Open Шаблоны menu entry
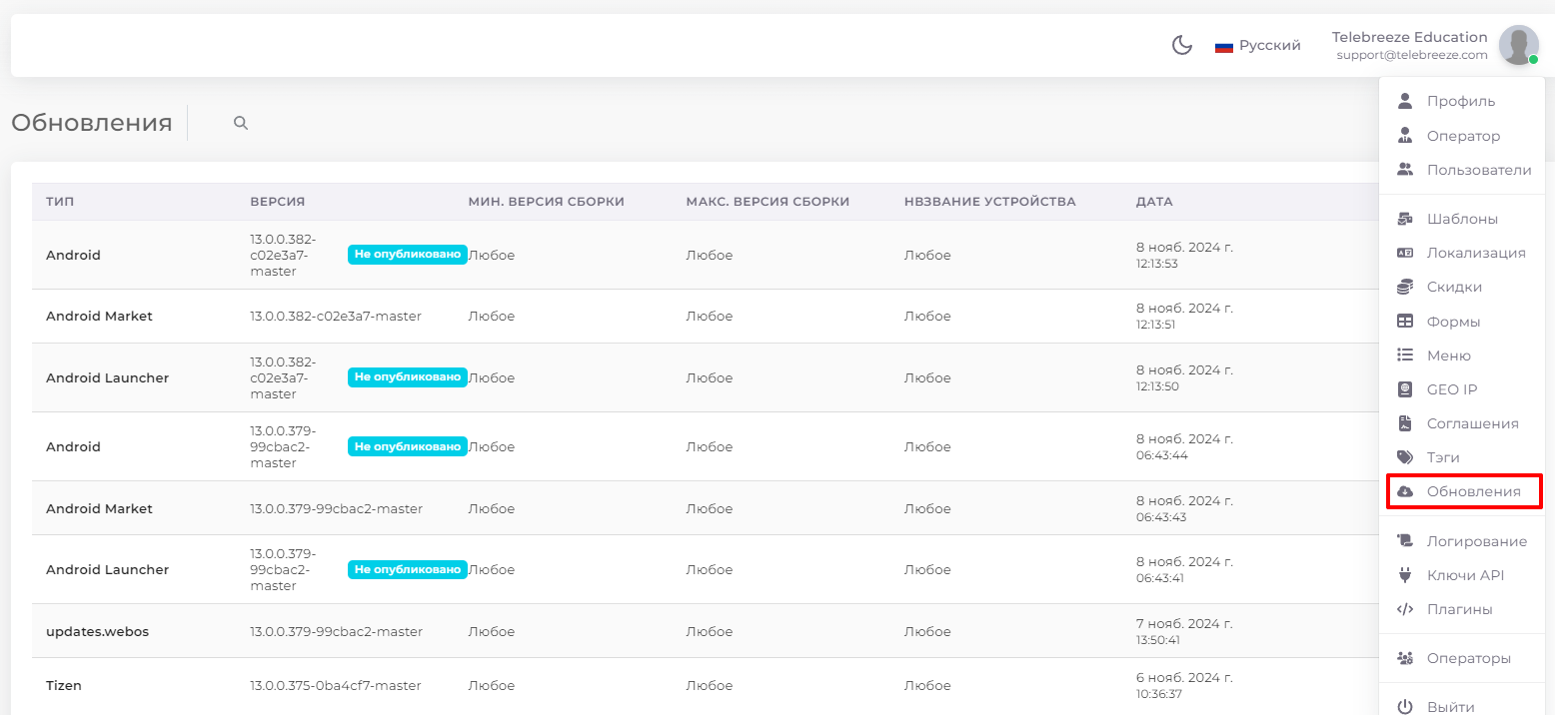The image size is (1555, 715). tap(1461, 219)
